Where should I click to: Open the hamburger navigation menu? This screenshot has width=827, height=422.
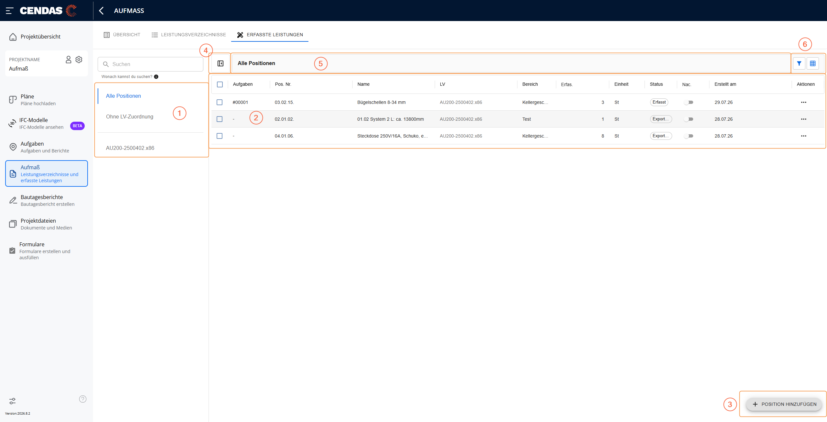(x=9, y=11)
